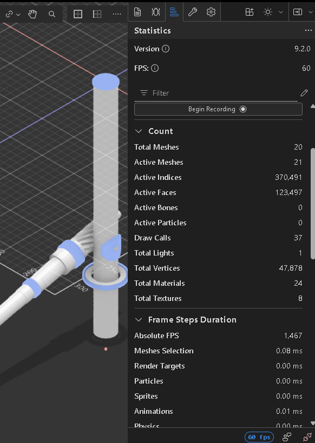Click the pencil edit icon near Filter
This screenshot has width=315, height=443.
click(x=304, y=93)
